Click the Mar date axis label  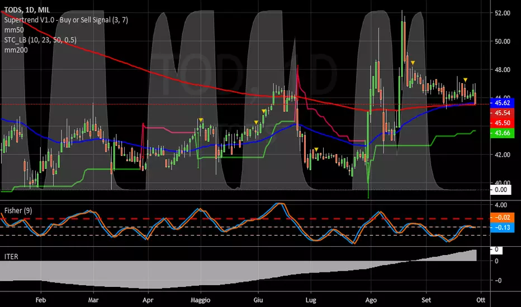pos(93,300)
